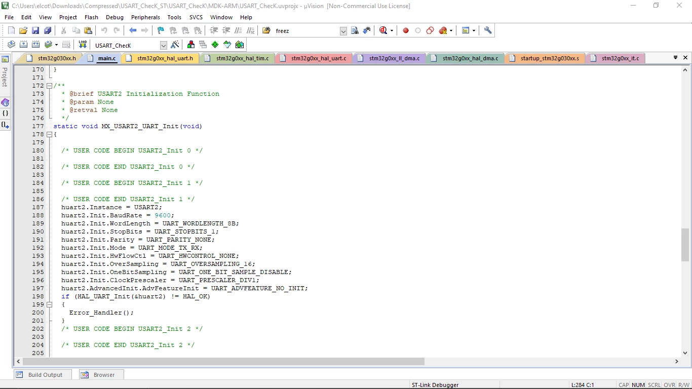Click the 9600 baud rate value

pyautogui.click(x=163, y=215)
